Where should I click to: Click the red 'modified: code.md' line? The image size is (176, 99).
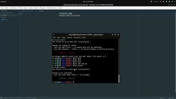tap(67, 53)
